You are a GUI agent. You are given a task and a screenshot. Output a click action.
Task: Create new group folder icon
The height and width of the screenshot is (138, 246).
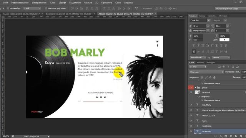236,136
